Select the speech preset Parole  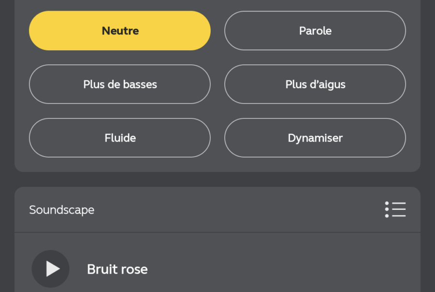click(x=315, y=30)
